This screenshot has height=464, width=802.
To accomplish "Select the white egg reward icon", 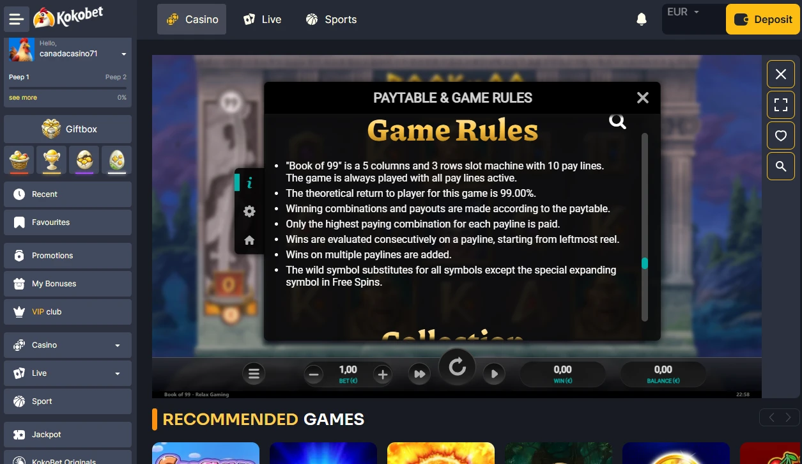I will 116,160.
